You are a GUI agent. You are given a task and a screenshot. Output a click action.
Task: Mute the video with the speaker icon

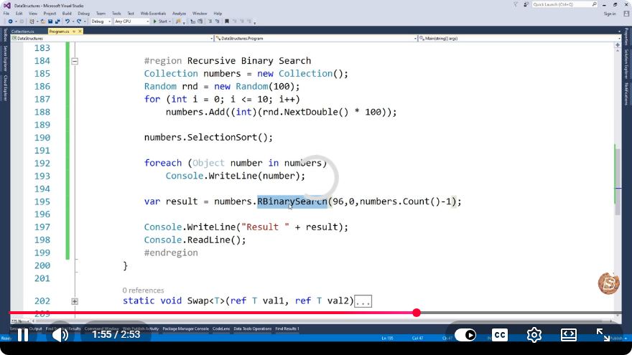coord(60,335)
